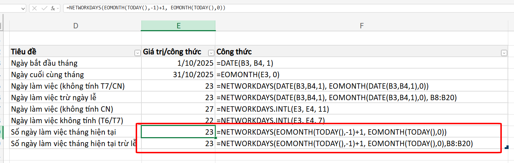This screenshot has width=514, height=163.
Task: Select the '=EOMONTH(E3, 0)' formula text cell
Action: pos(361,75)
